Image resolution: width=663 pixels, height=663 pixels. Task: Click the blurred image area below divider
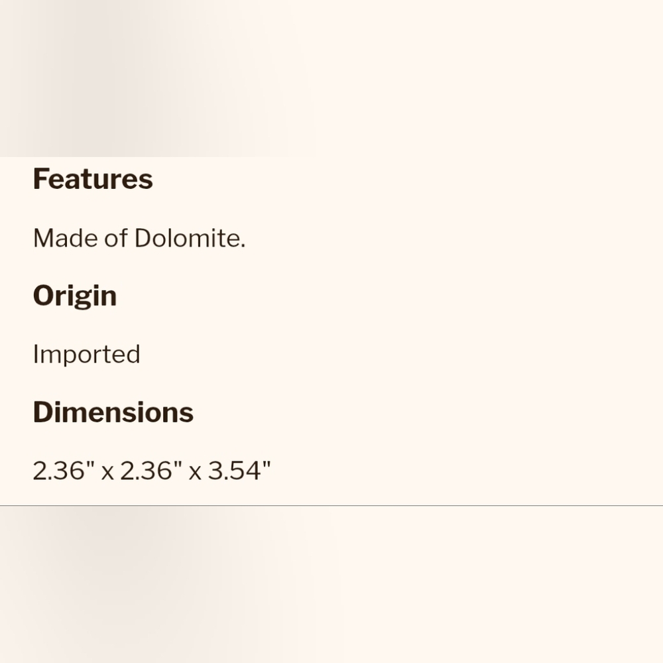click(x=331, y=584)
